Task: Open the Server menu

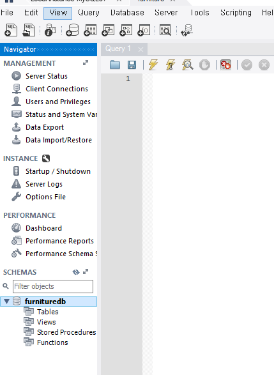Action: pos(166,13)
